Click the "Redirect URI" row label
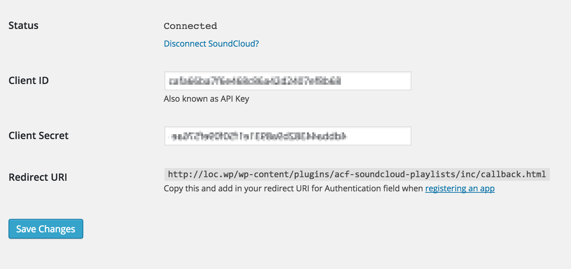This screenshot has width=571, height=269. 38,177
